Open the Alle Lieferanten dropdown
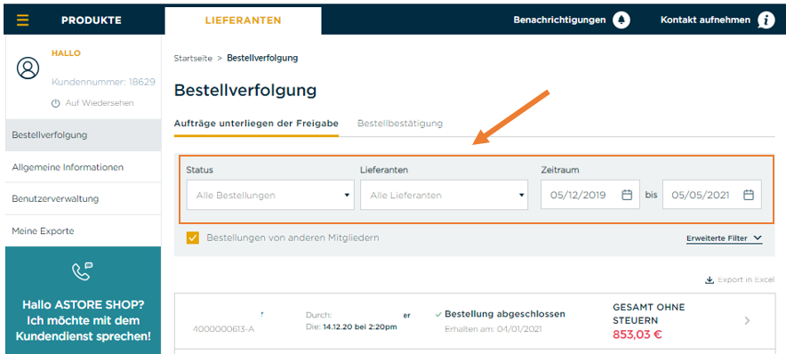The image size is (786, 354). pos(445,195)
